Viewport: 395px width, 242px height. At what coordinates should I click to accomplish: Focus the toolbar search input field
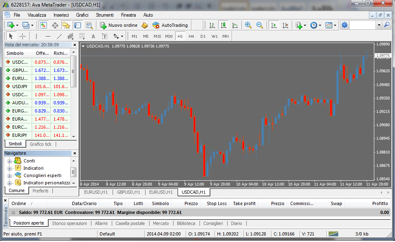point(363,25)
